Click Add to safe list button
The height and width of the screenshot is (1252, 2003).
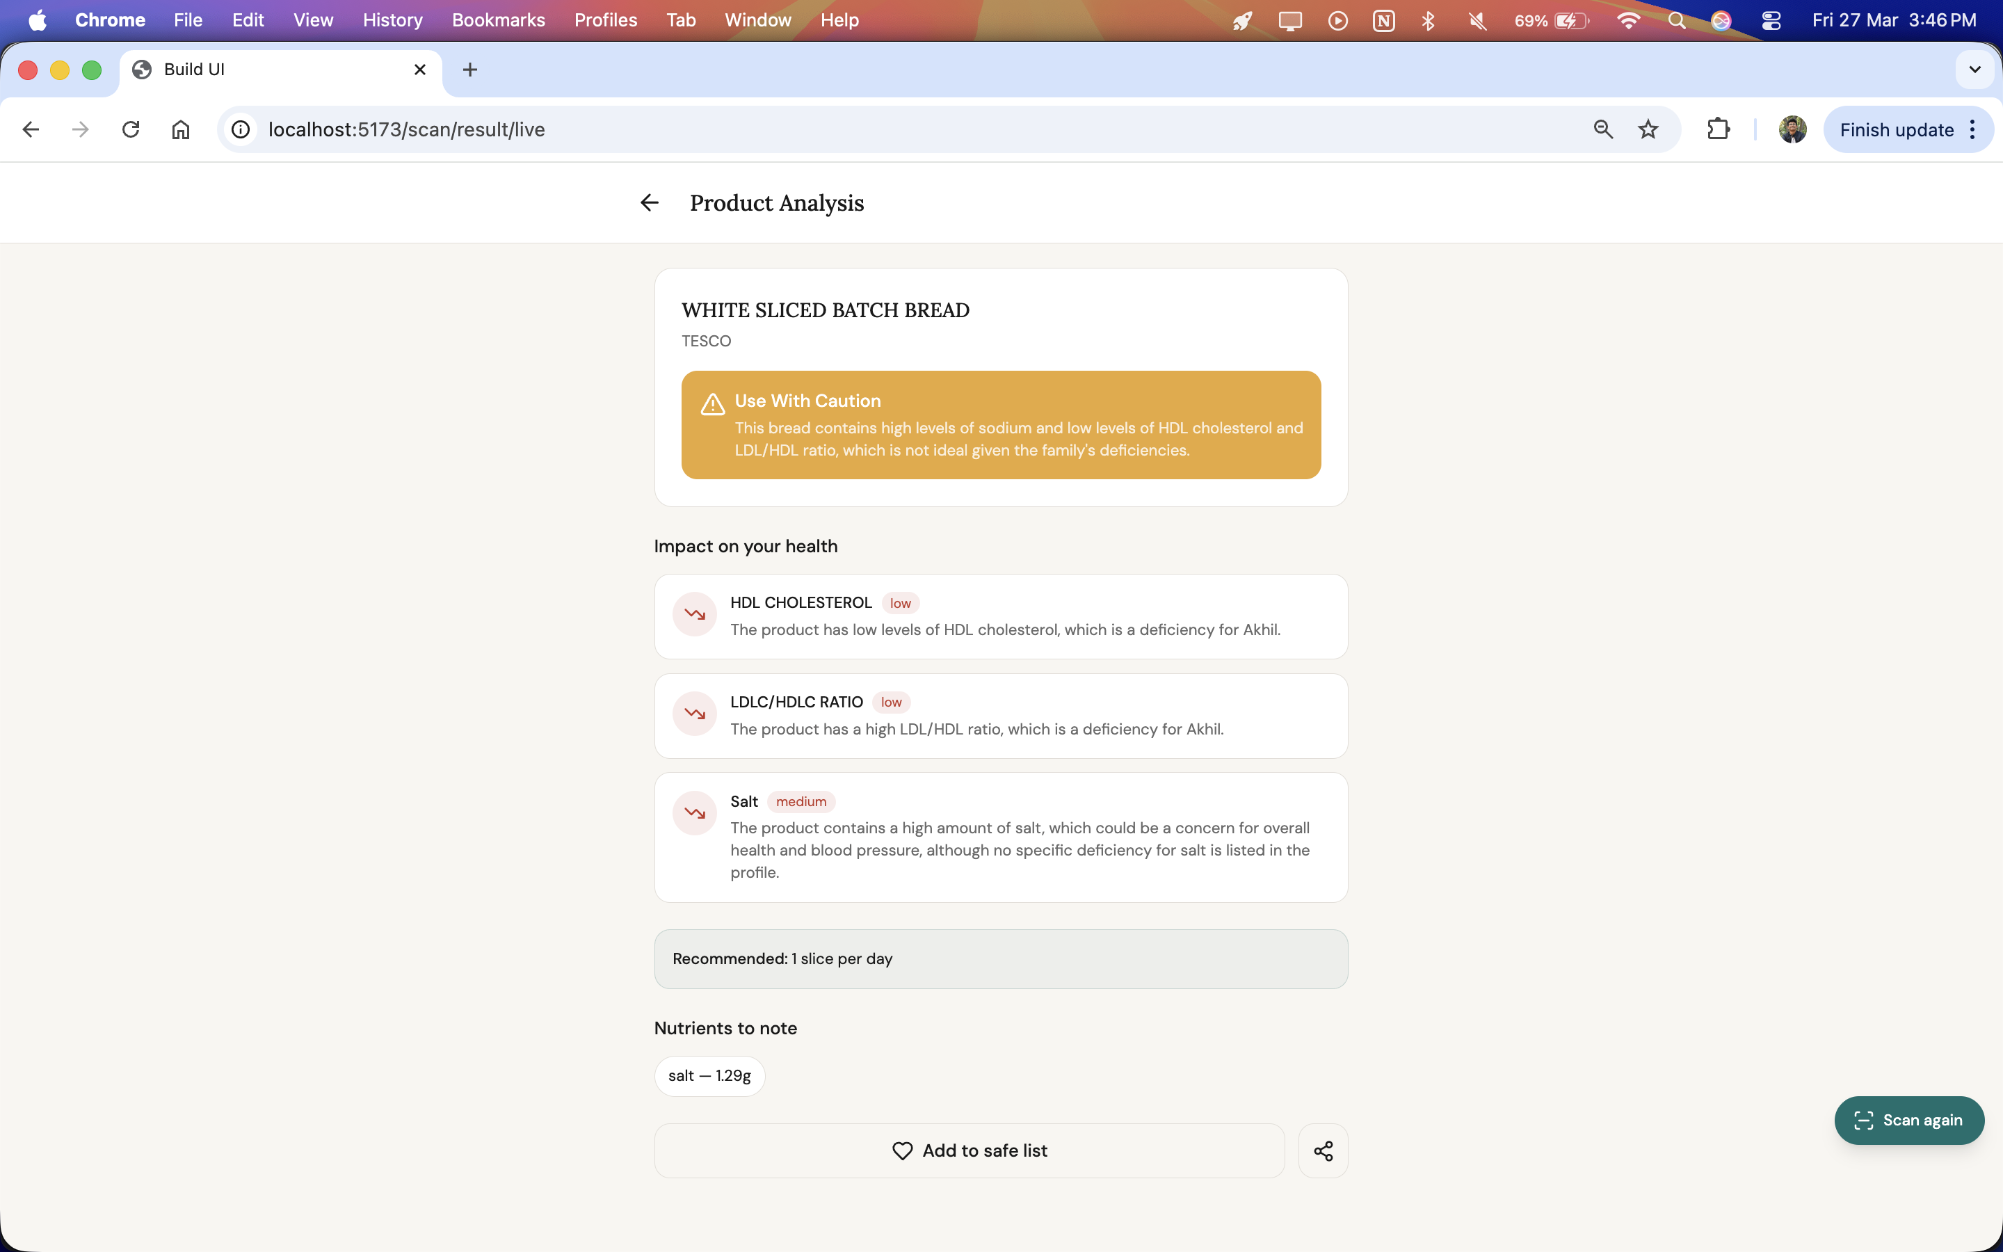[970, 1151]
